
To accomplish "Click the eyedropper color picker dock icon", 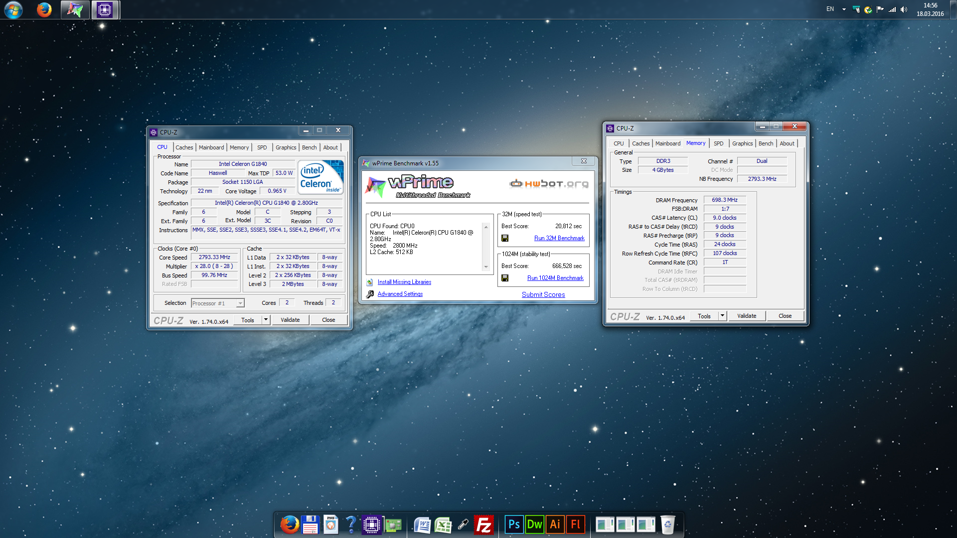I will pos(463,525).
